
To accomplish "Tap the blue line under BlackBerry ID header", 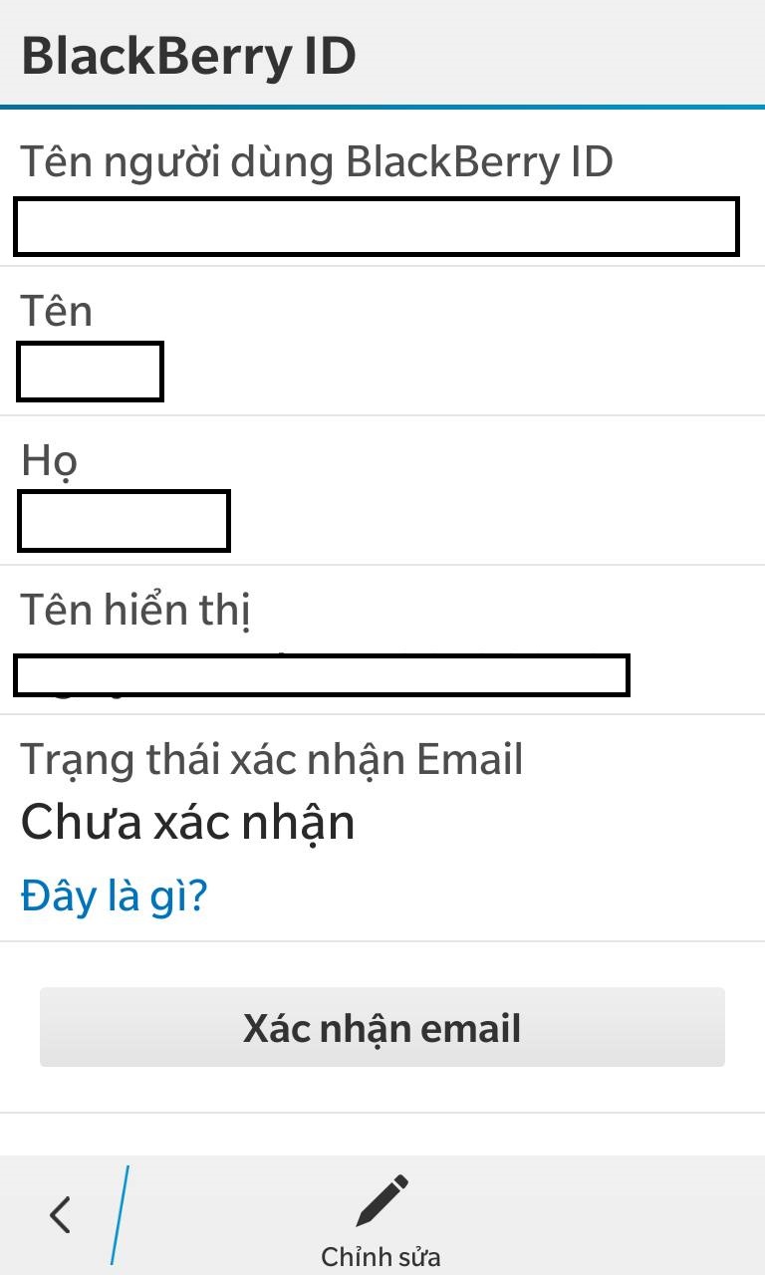I will (x=382, y=107).
